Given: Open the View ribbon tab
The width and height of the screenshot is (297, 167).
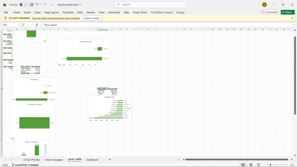Looking at the screenshot, I should click(x=102, y=12).
